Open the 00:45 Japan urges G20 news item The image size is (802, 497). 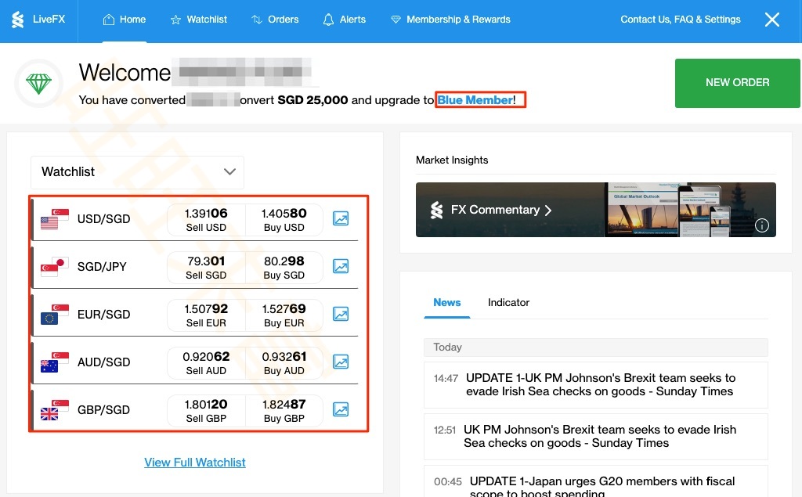click(596, 481)
